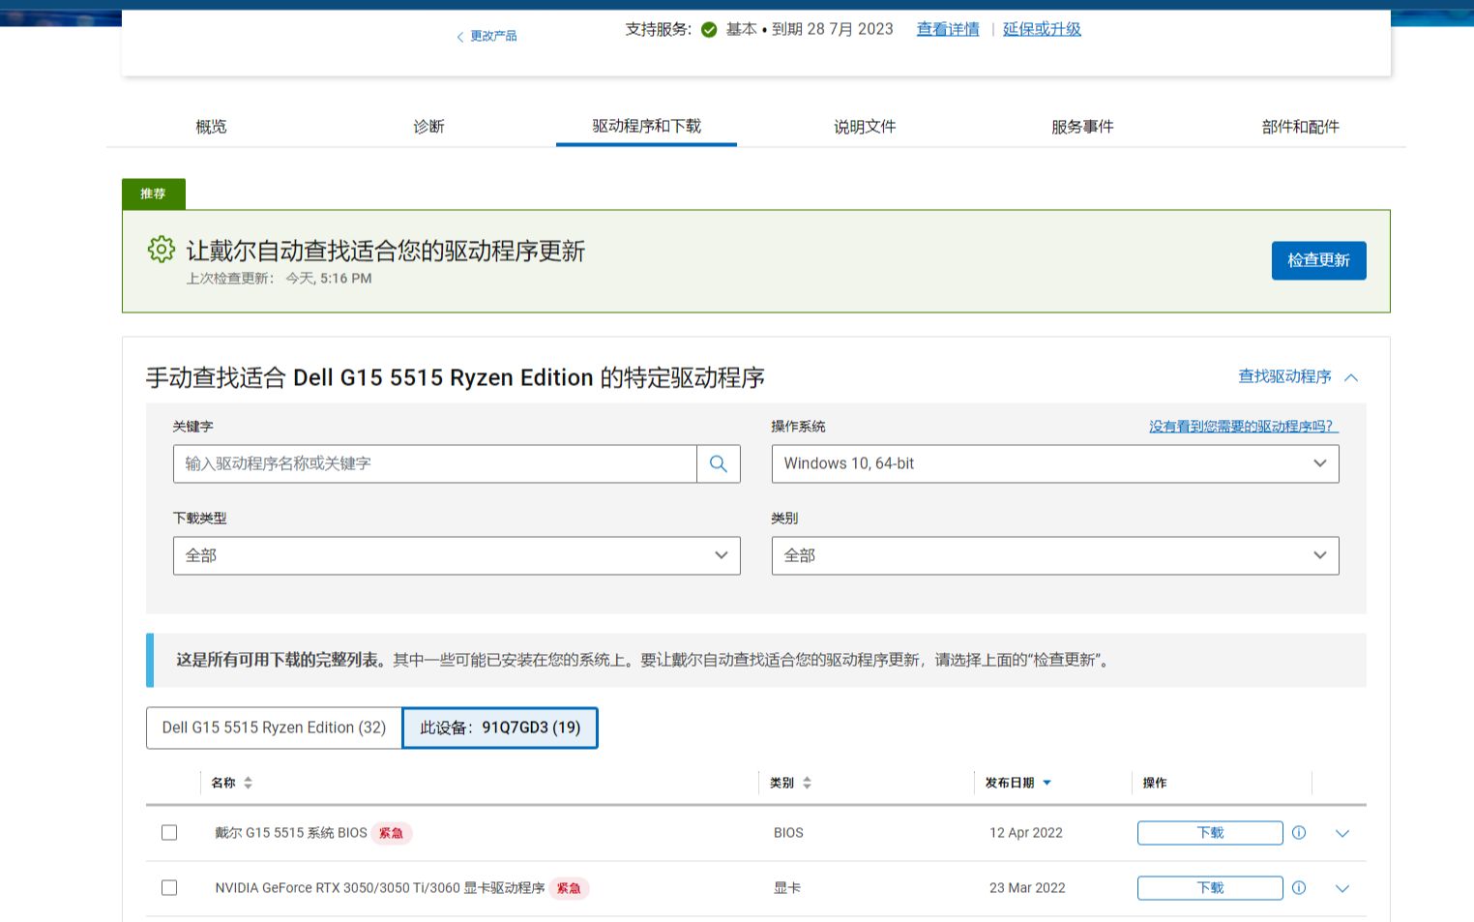The image size is (1474, 922).
Task: Open 部件和配件 tab
Action: click(1300, 127)
